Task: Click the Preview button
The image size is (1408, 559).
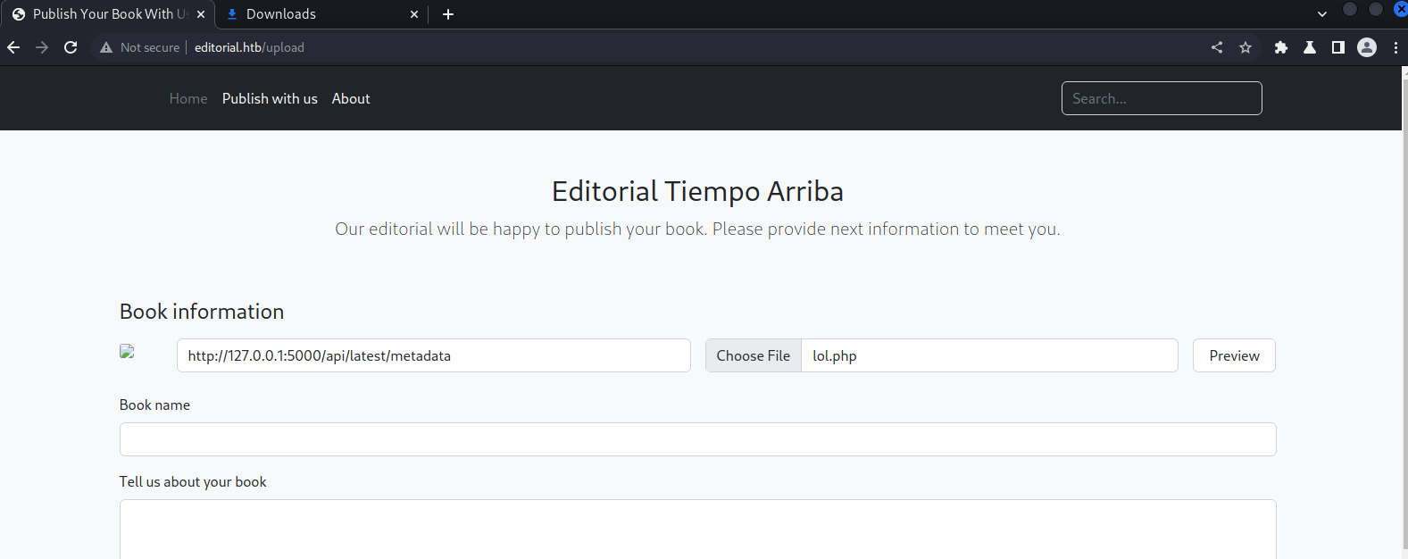Action: point(1234,355)
